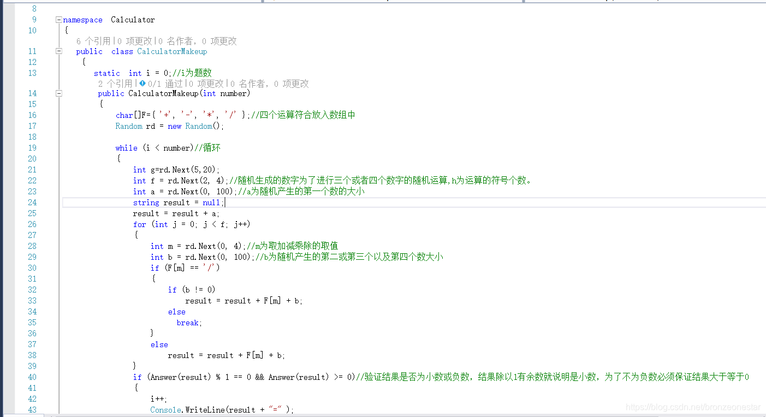Click the 'else' keyword on line 37
Viewport: 766px width, 417px height.
pyautogui.click(x=159, y=344)
